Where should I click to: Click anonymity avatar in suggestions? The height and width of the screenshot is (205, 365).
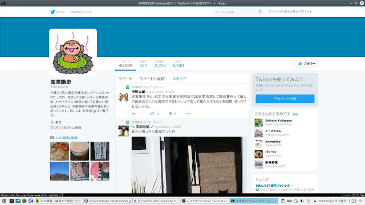click(x=258, y=143)
